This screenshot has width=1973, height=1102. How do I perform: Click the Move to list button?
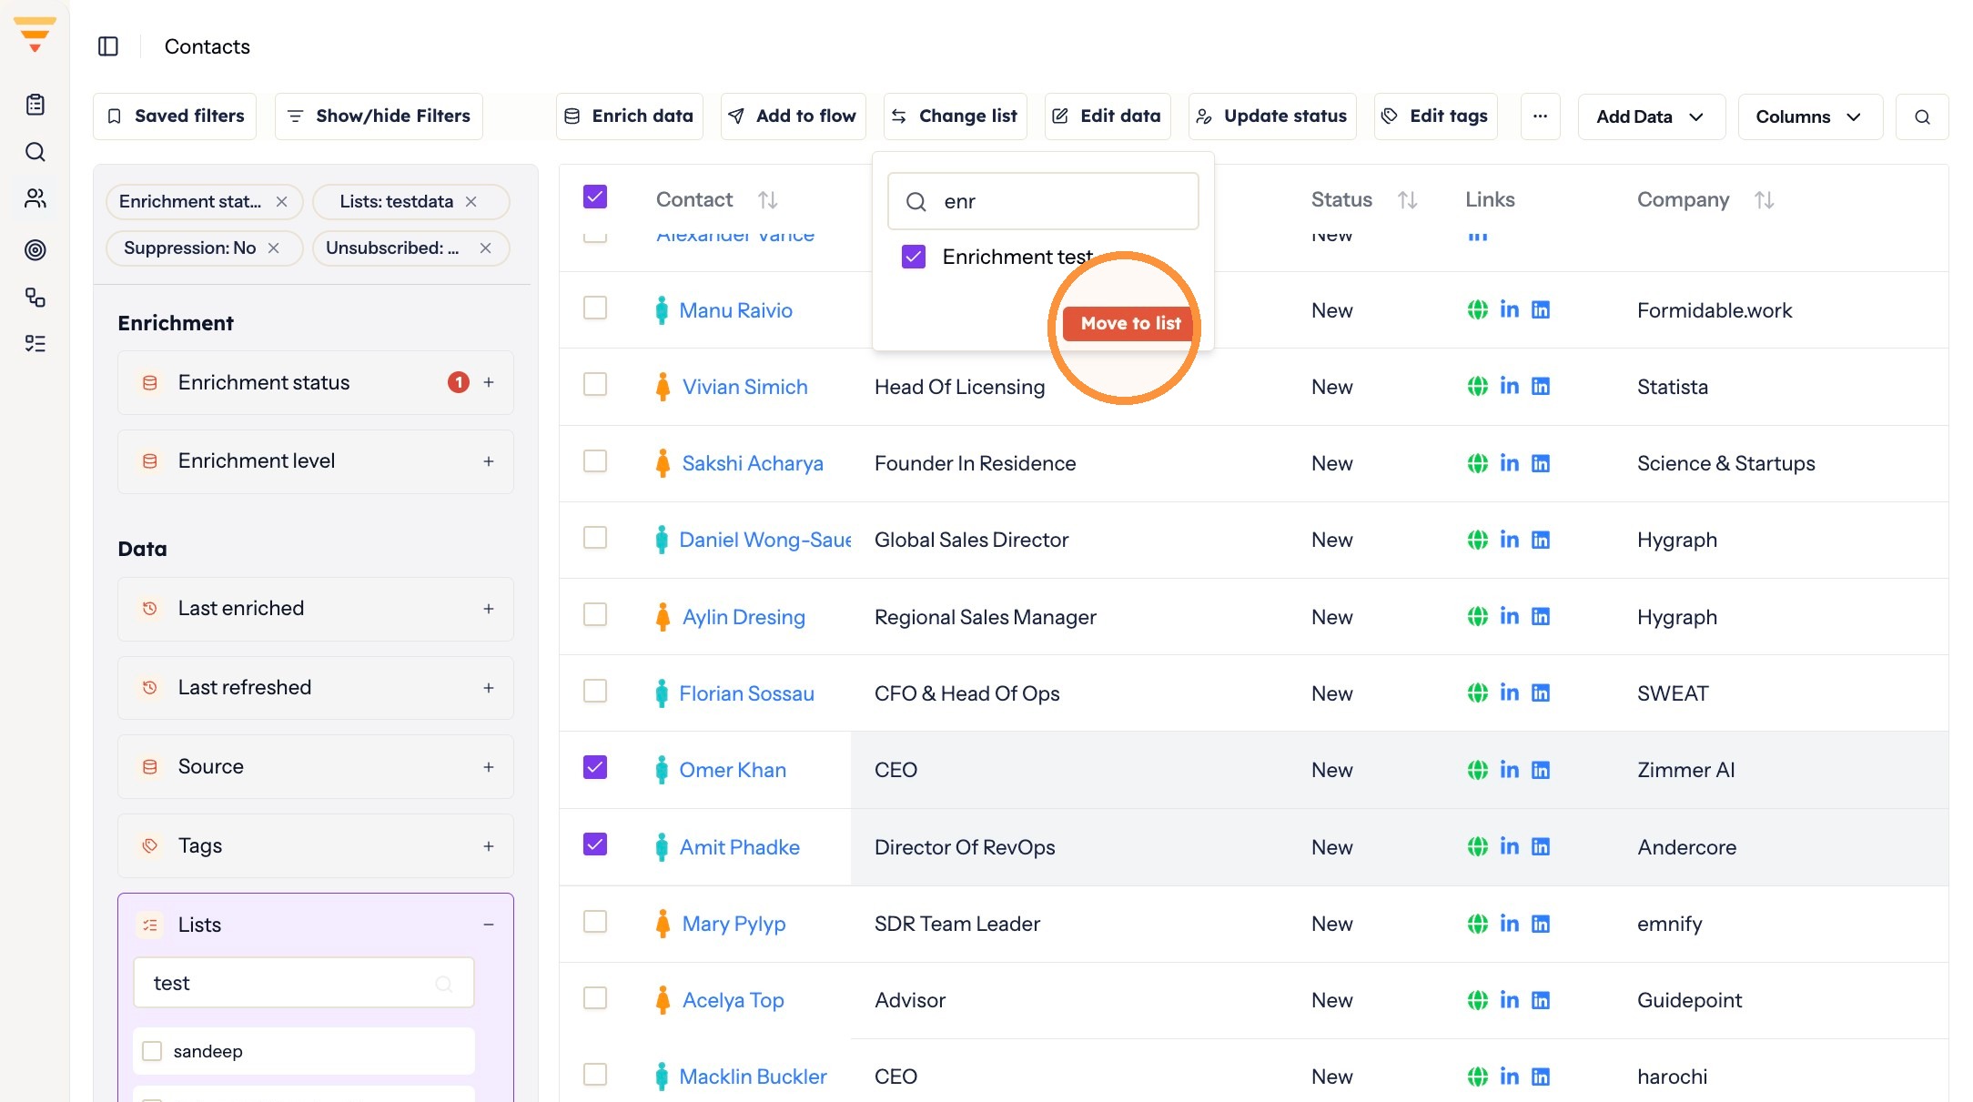[x=1129, y=324]
